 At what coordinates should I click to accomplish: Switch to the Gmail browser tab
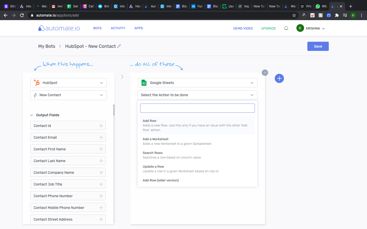pyautogui.click(x=57, y=6)
